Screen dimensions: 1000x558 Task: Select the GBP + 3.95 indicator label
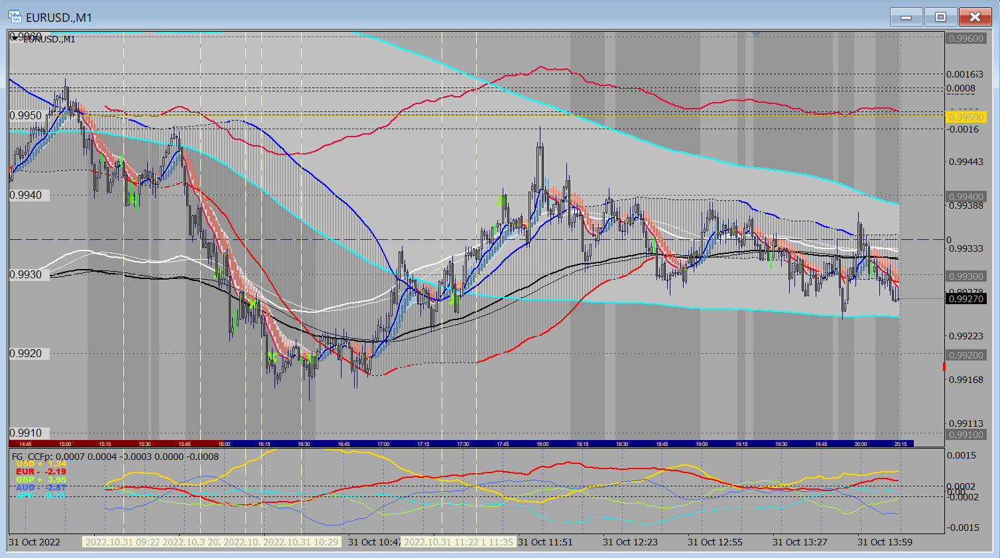(40, 480)
